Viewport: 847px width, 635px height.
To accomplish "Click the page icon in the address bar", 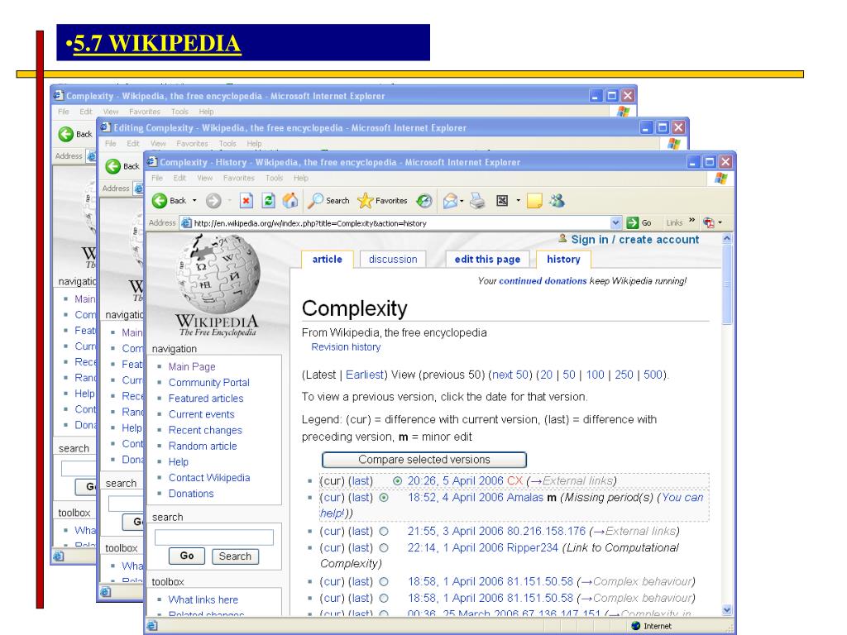I will tap(186, 223).
